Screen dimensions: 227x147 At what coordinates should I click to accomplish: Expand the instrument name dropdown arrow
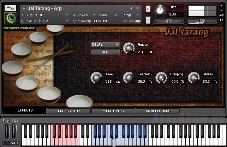pos(24,9)
